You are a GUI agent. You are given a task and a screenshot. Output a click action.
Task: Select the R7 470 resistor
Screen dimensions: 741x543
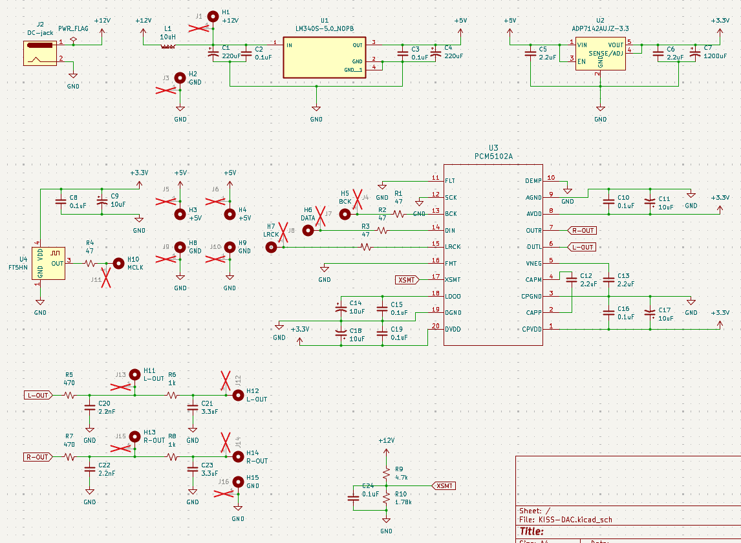tap(69, 457)
